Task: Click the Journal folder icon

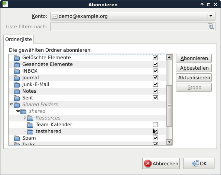Action: tap(17, 78)
